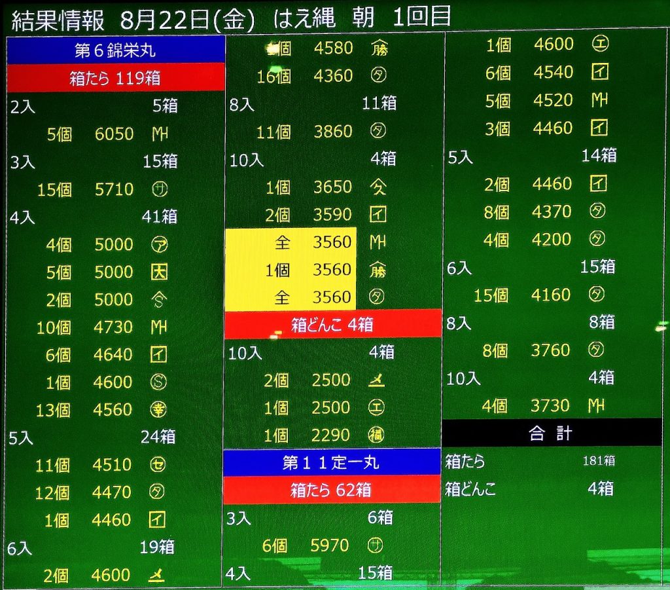Select the 〆 mark next to 2個 2500
This screenshot has width=670, height=590.
(x=377, y=380)
